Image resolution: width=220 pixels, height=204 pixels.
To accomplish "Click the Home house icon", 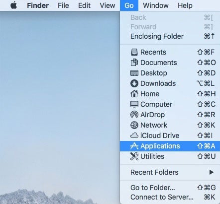I will point(134,94).
